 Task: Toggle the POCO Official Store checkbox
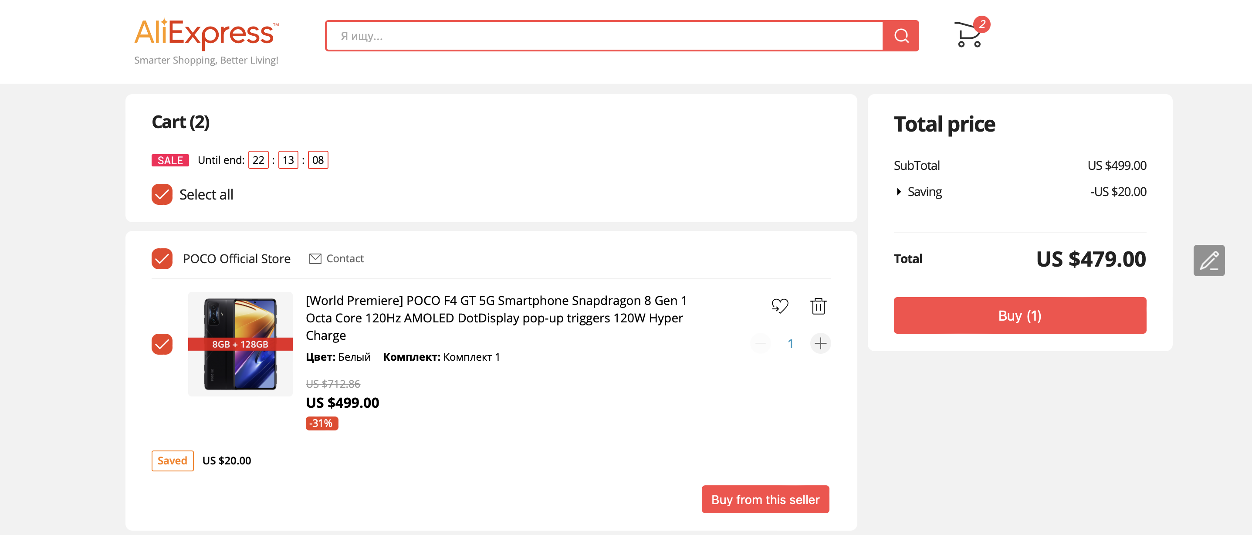162,258
